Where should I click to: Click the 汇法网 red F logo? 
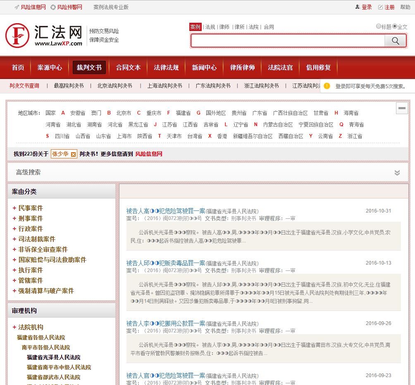click(17, 36)
